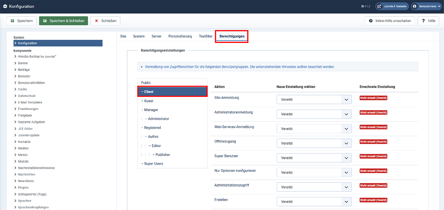Click the red X Schließen icon
Screen dimensions: 444x210
tap(97, 21)
